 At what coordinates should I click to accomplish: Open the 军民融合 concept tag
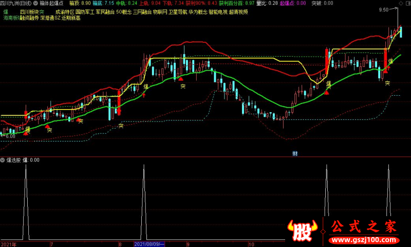click(x=105, y=12)
